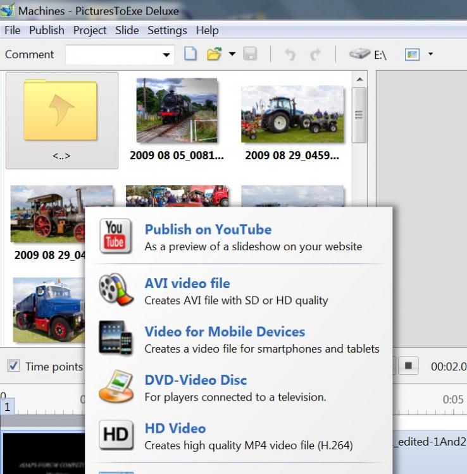Click 'As a preview of a slideshow on your website'

[x=253, y=246]
